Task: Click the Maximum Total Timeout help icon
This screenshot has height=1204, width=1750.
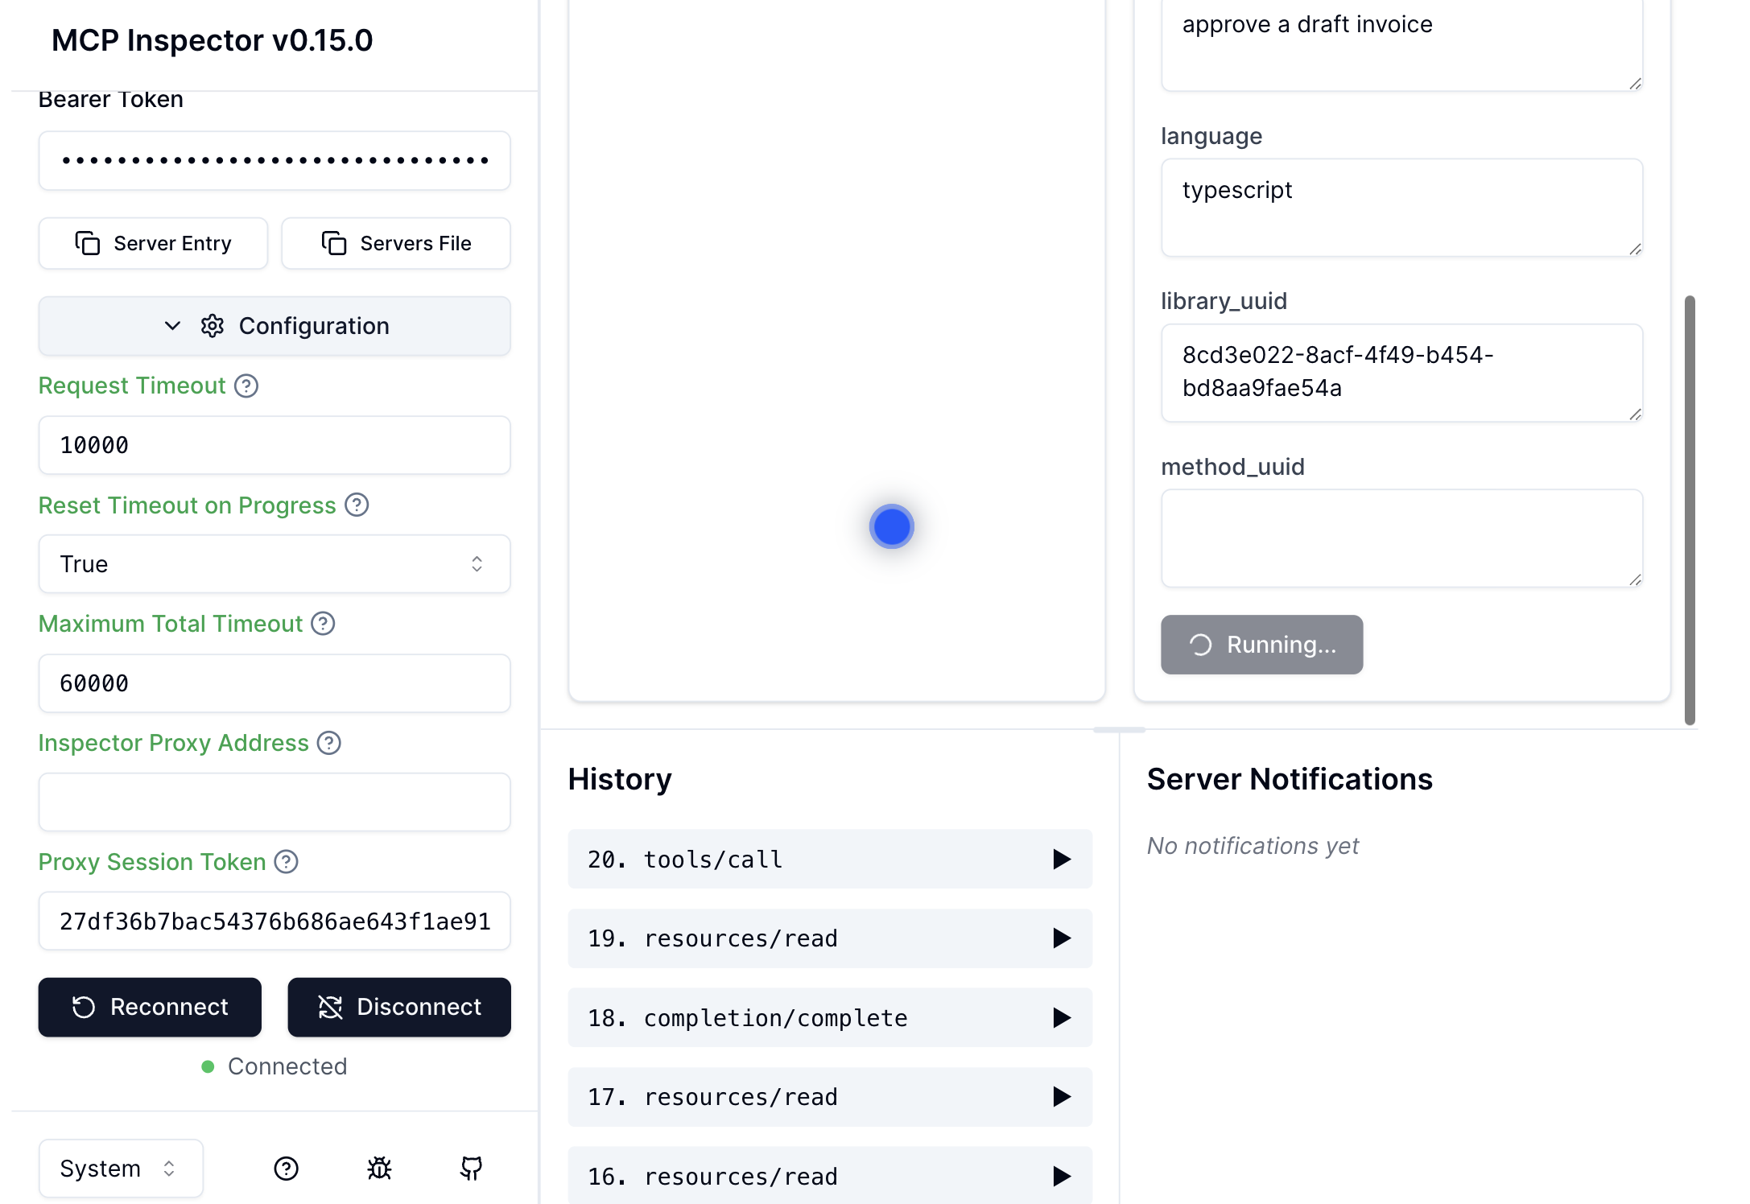Action: point(323,624)
